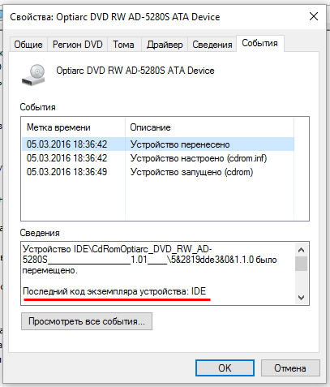
Task: Go to the Драйвер tab
Action: [x=165, y=45]
